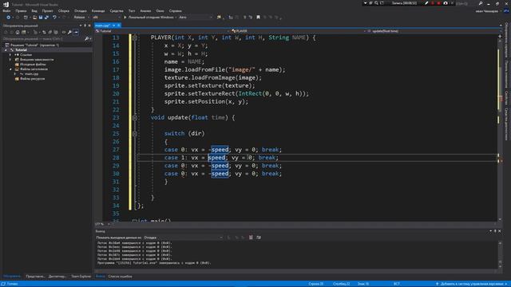Click 'Add to source control' in status bar
This screenshot has height=287, width=511.
(x=471, y=284)
